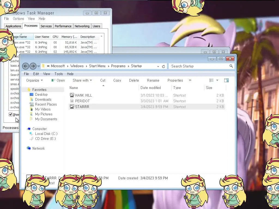Open Recent Places in Favorites
Viewport: 279px width, 209px height.
pyautogui.click(x=46, y=104)
